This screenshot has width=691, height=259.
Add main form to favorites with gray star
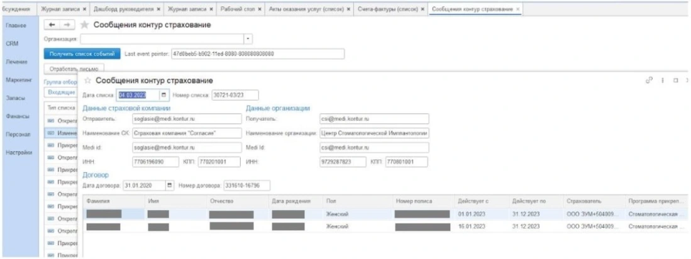click(84, 25)
